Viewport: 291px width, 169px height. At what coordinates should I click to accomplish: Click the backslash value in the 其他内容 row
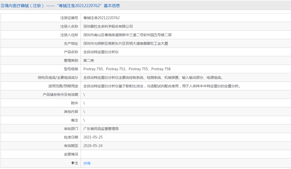[x=84, y=111]
